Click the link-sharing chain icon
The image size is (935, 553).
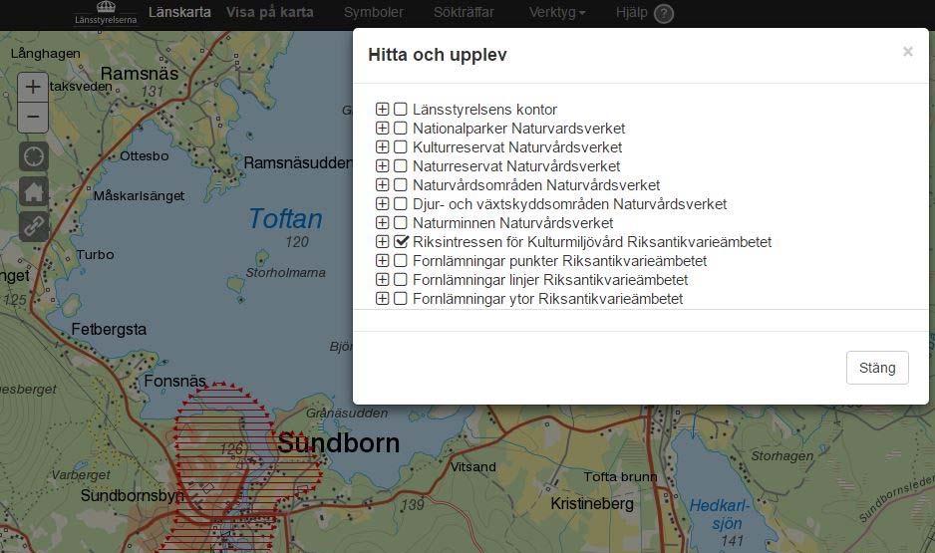tap(34, 226)
